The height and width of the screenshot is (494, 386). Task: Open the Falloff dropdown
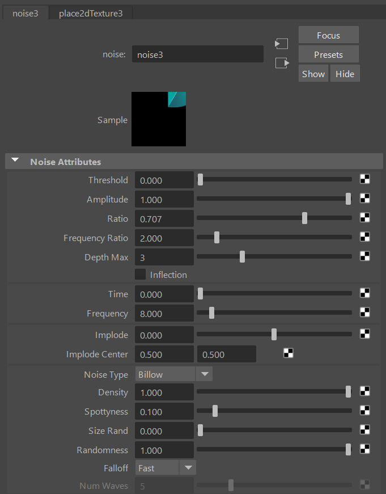pyautogui.click(x=188, y=468)
